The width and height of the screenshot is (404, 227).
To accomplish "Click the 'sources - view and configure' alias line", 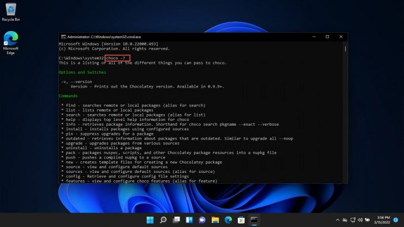I will tap(138, 172).
